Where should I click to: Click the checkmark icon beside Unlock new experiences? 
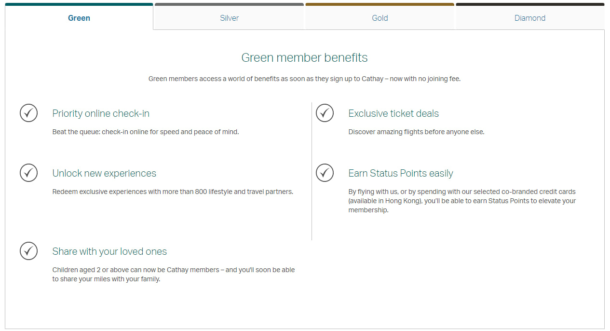(28, 173)
